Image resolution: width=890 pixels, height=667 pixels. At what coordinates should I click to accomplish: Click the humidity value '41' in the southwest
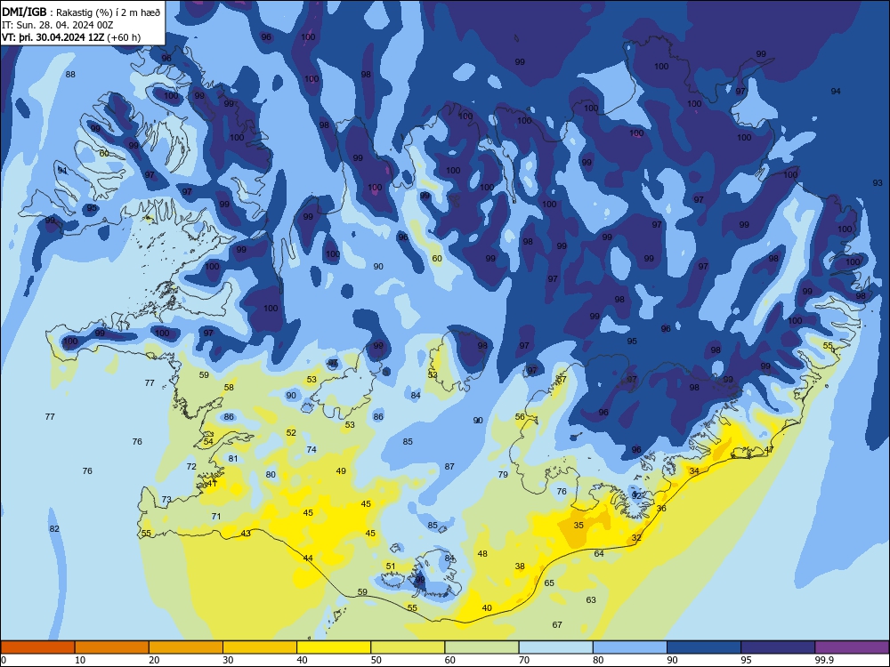(212, 483)
